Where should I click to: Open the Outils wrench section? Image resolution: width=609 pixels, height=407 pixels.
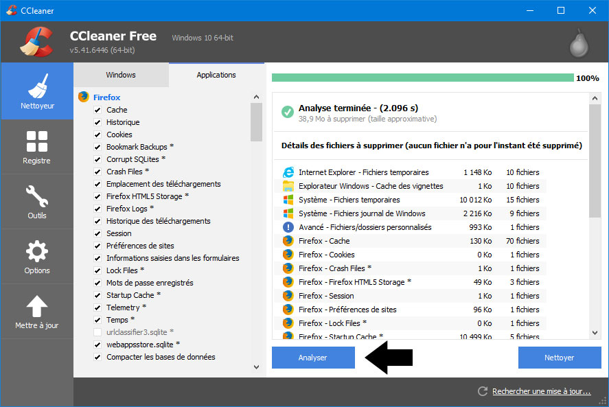37,202
